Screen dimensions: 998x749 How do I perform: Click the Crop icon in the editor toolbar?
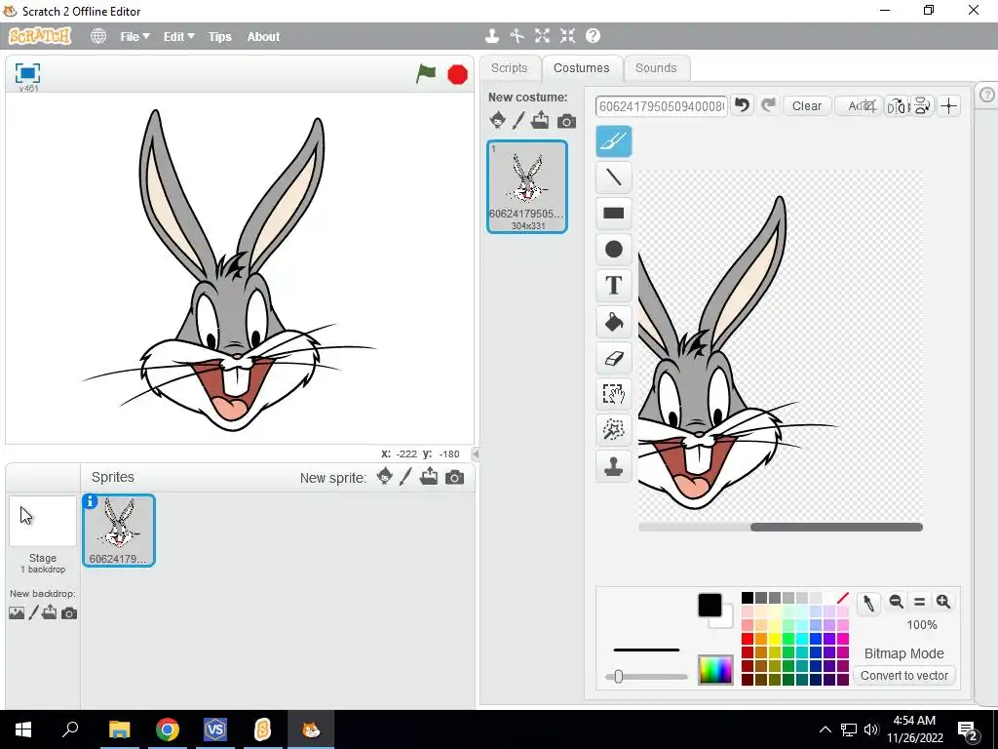click(x=870, y=105)
